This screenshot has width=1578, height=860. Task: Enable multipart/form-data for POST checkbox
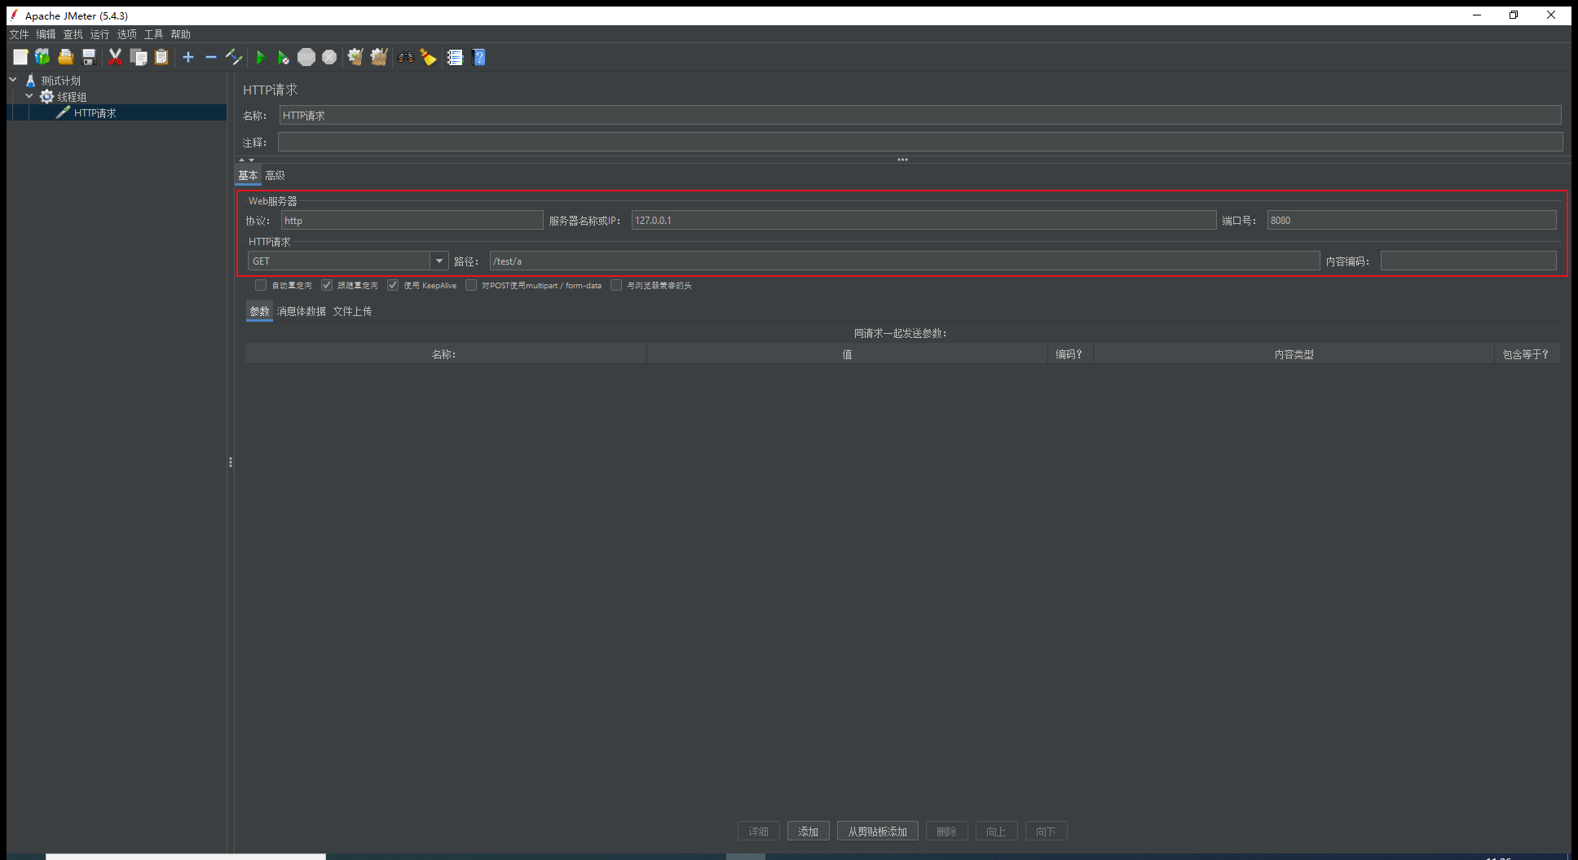(x=471, y=285)
